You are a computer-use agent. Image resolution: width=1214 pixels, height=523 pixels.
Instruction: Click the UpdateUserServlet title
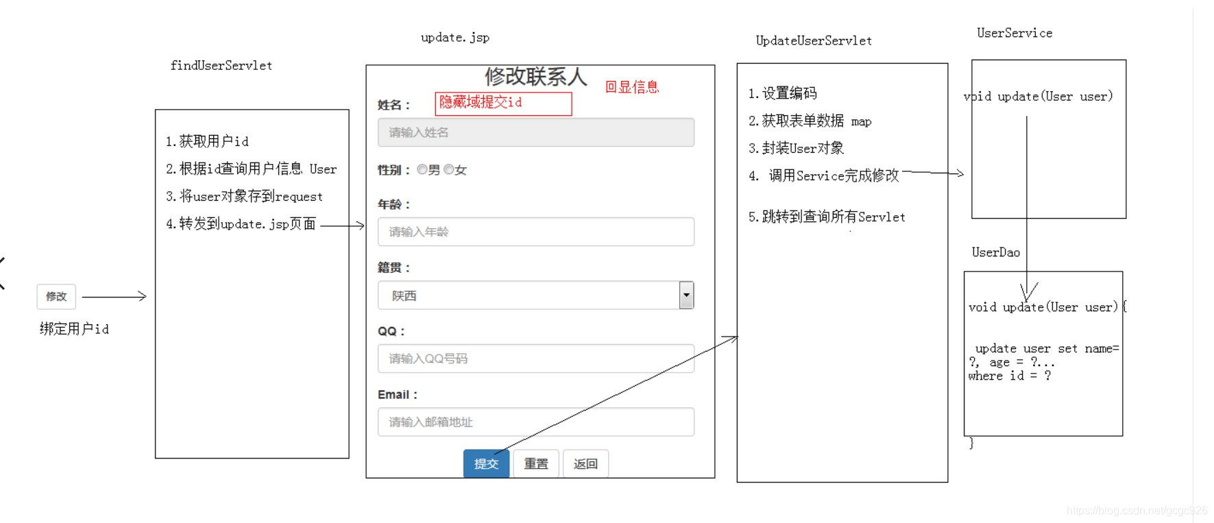[814, 40]
